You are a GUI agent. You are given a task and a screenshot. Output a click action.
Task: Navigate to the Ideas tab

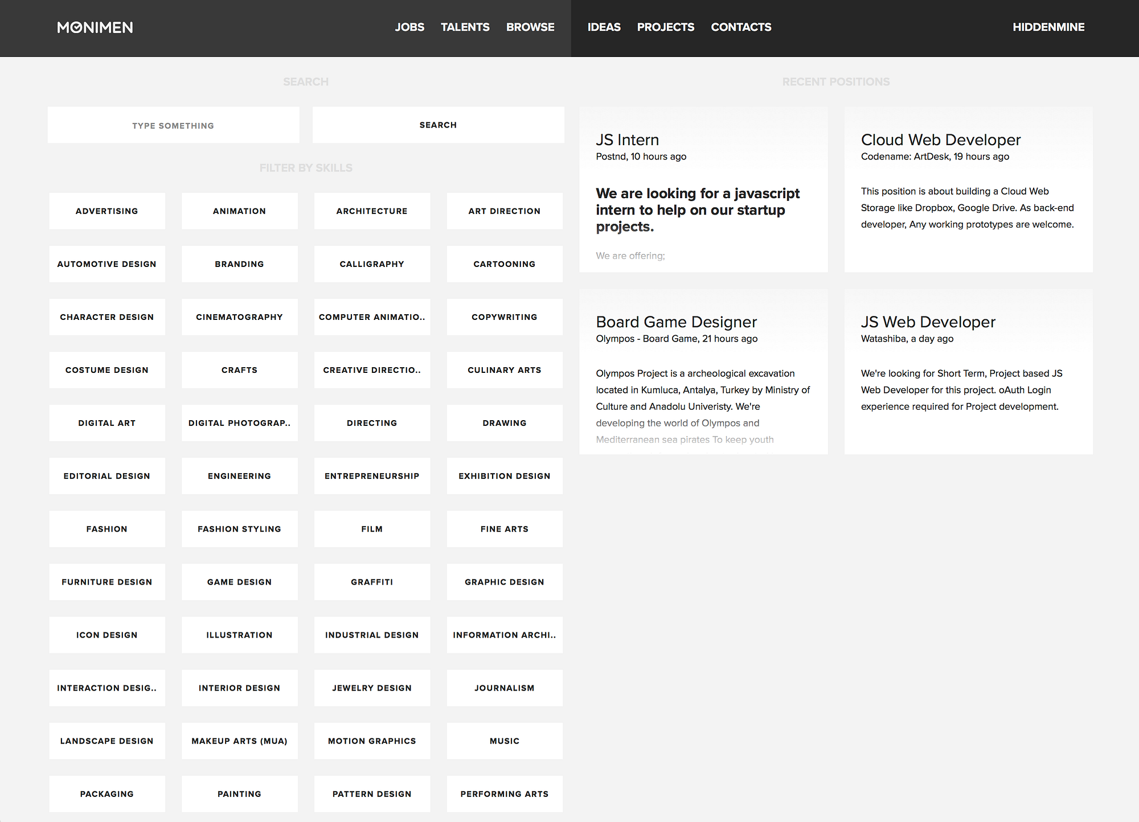pyautogui.click(x=604, y=27)
